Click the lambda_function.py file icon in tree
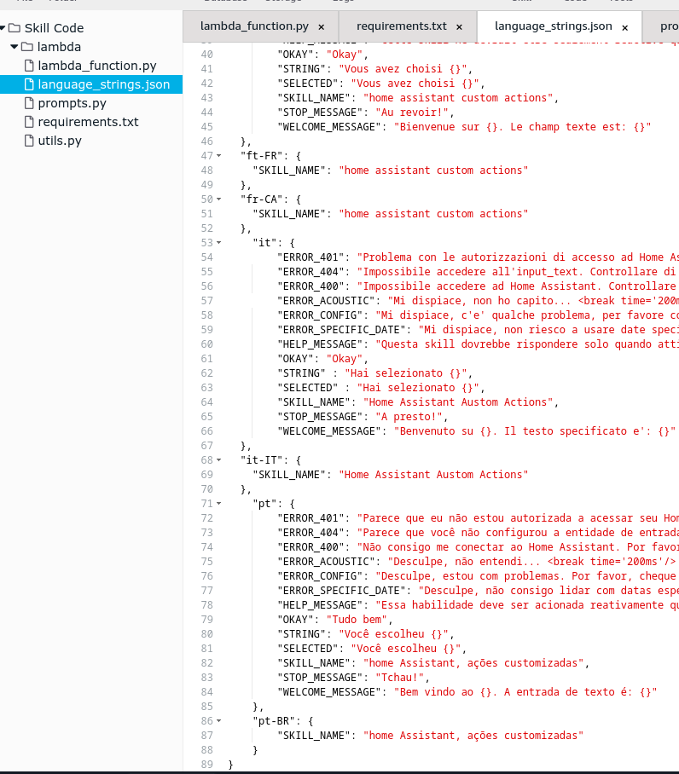 coord(30,66)
